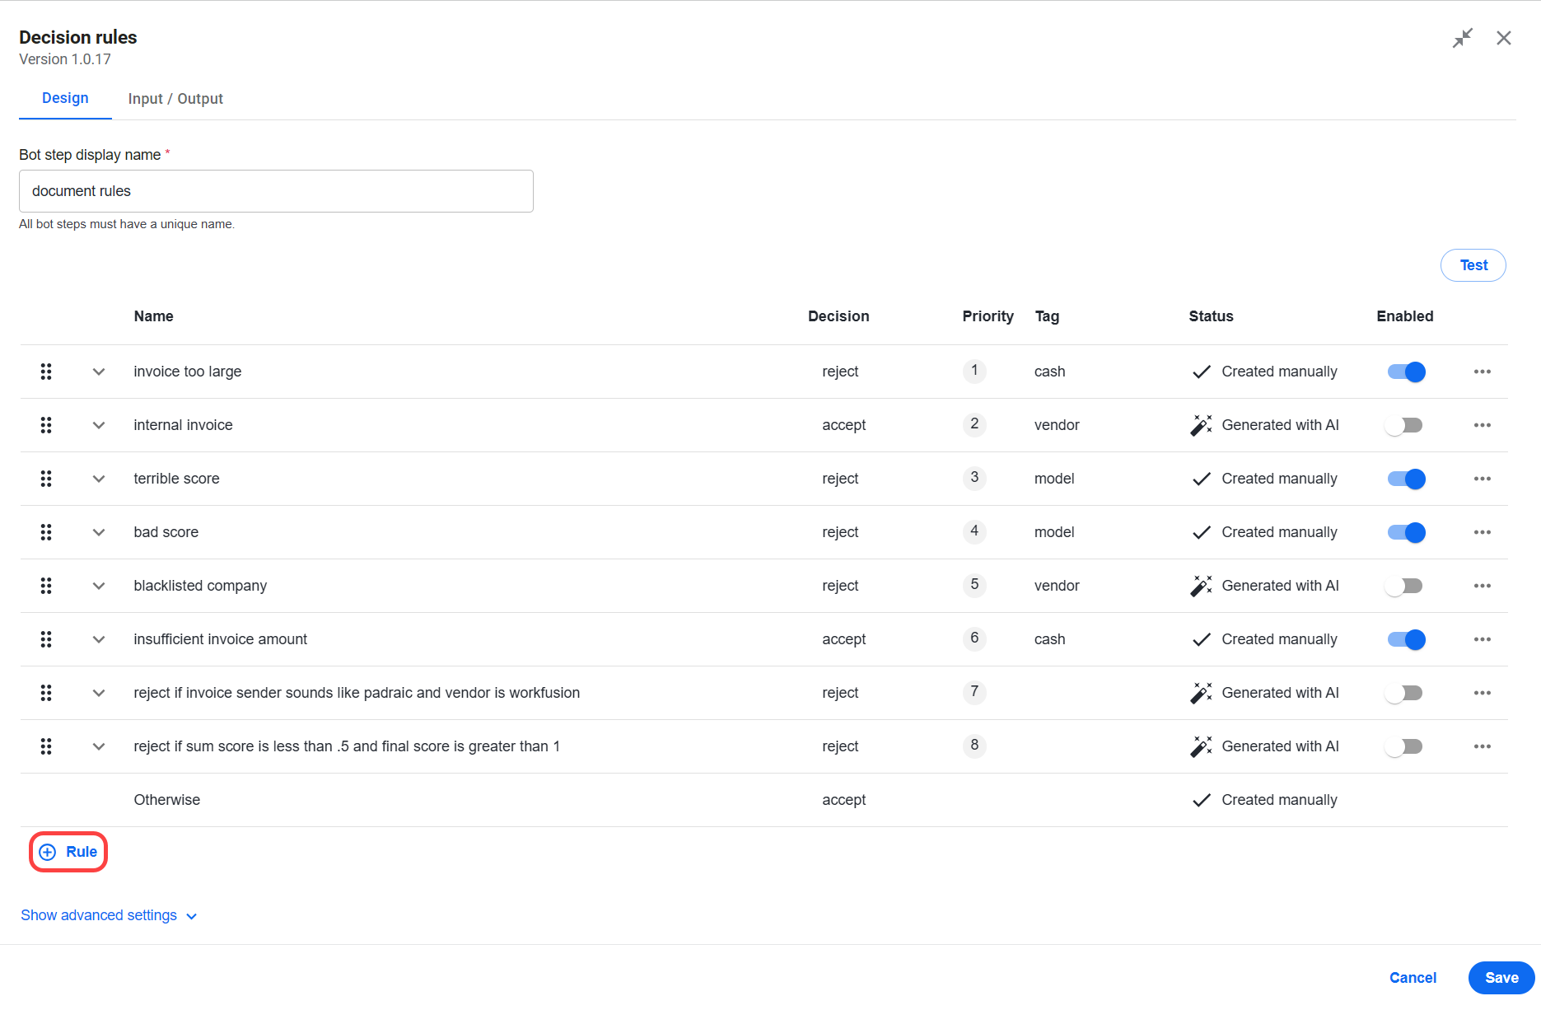Viewport: 1541px width, 1010px height.
Task: Click AI wand icon on blacklisted company row
Action: [1202, 586]
